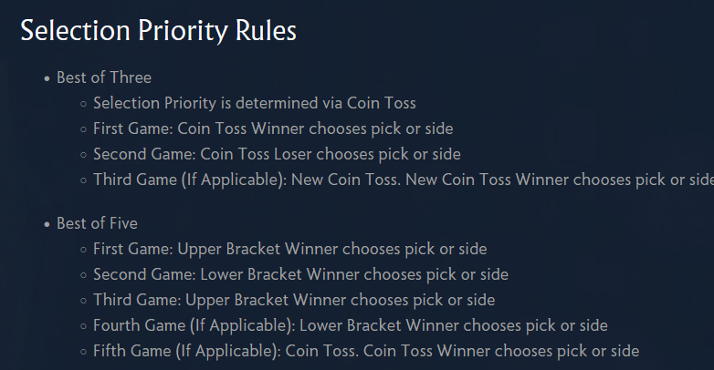This screenshot has width=714, height=370.
Task: Click the Second Game Coin Toss Loser line
Action: [277, 154]
